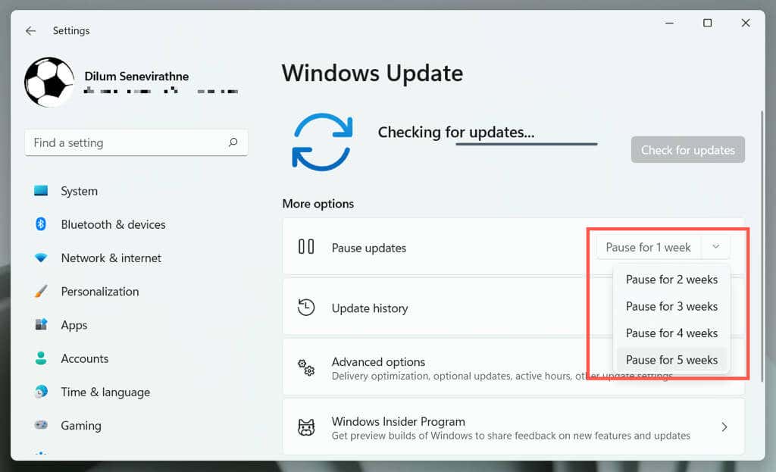Select Pause for 2 weeks
This screenshot has width=776, height=472.
[671, 279]
